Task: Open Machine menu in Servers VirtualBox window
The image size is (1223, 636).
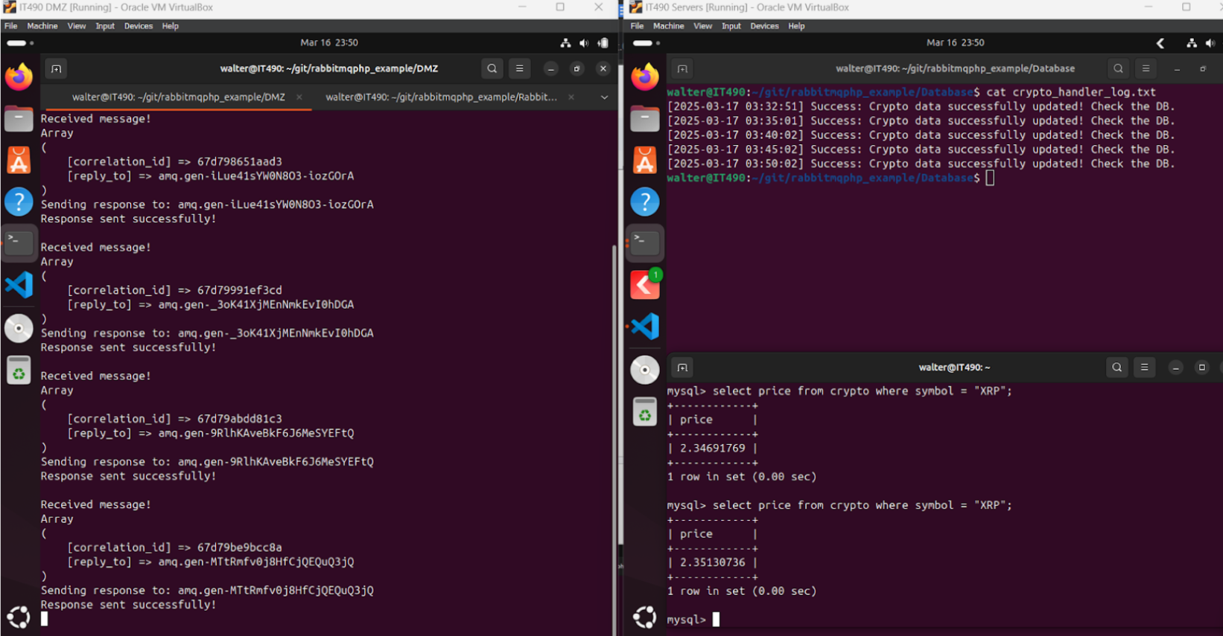Action: click(x=668, y=26)
